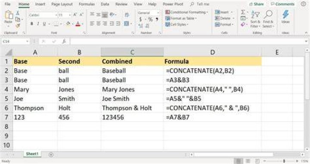Switch to Page Layout view in status bar
Image resolution: width=310 pixels, height=164 pixels.
click(248, 161)
